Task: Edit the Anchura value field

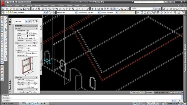Action: [x=32, y=48]
